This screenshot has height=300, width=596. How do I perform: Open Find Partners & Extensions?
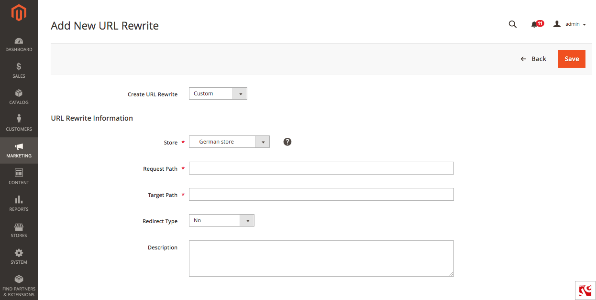[x=19, y=286]
